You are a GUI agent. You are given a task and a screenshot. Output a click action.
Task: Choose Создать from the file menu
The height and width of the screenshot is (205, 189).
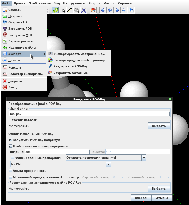[24, 10]
